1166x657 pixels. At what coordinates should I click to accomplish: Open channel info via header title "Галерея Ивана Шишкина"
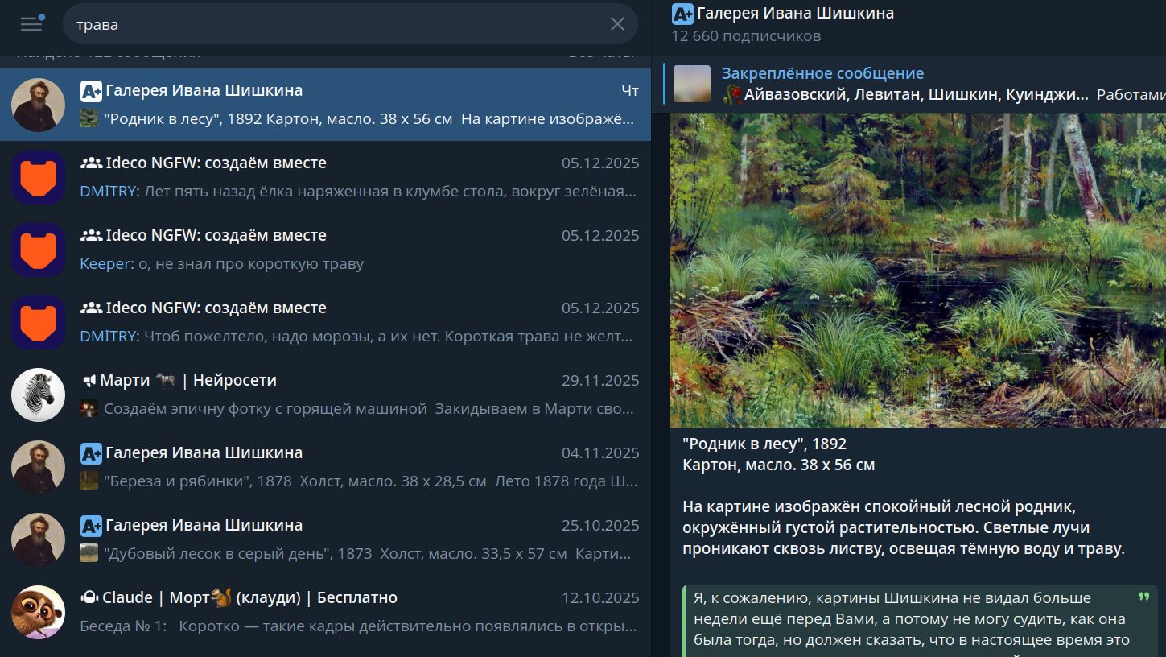pyautogui.click(x=795, y=13)
